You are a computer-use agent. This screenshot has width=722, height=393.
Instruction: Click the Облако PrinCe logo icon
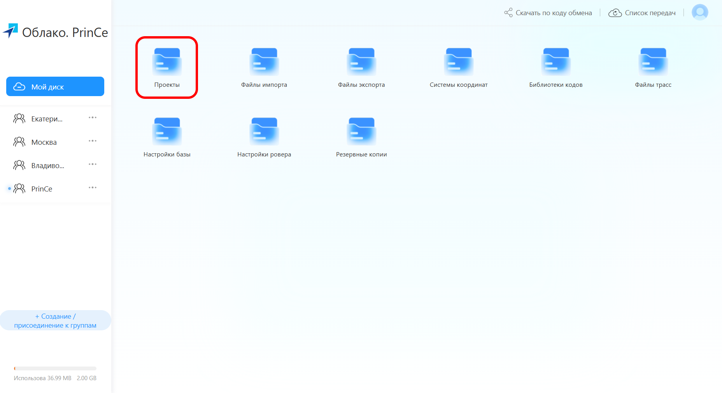[11, 31]
